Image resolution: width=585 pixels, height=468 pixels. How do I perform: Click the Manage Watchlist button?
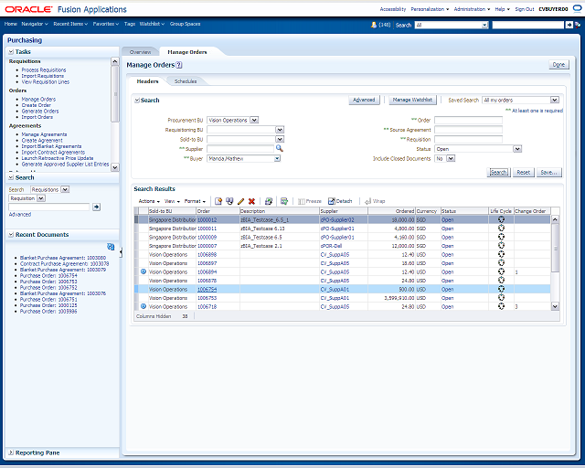tap(412, 100)
